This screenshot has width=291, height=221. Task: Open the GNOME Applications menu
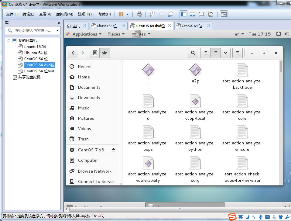[x=87, y=34]
